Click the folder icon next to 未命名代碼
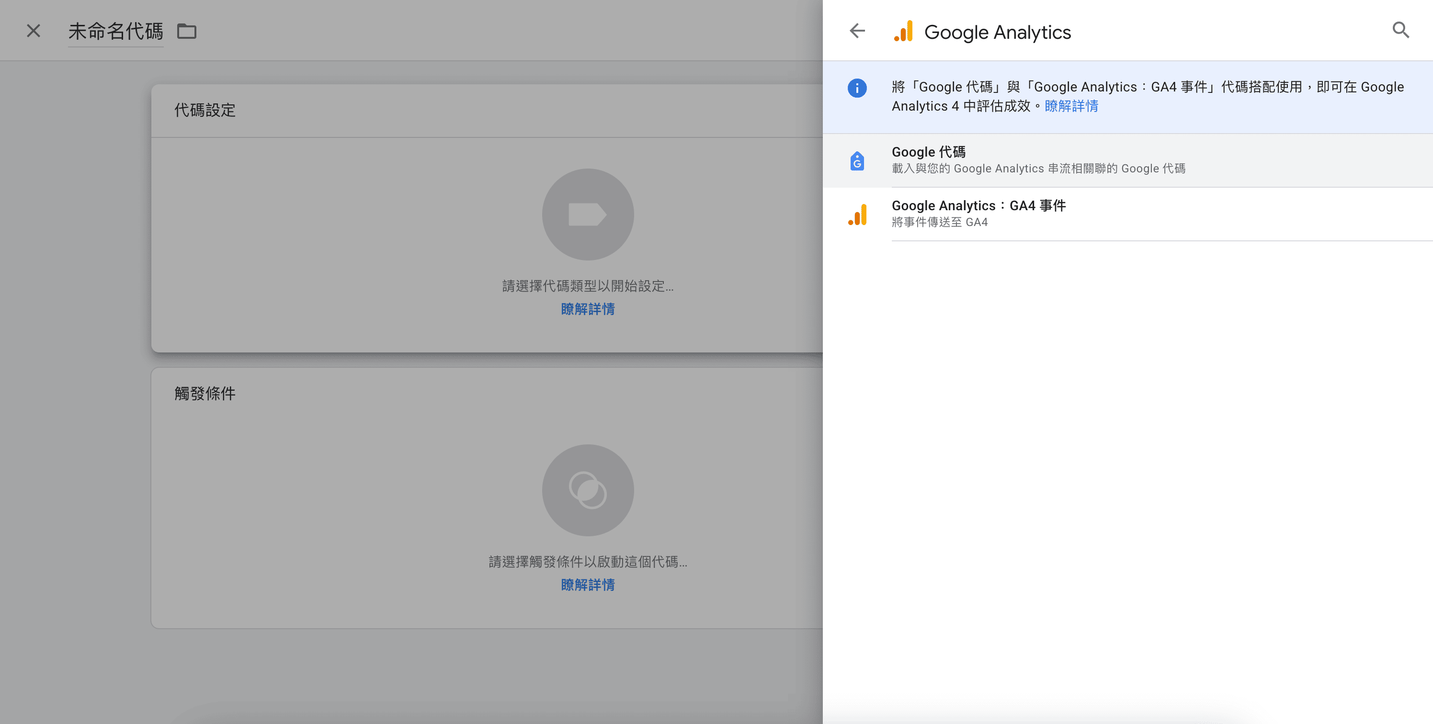The width and height of the screenshot is (1433, 724). pyautogui.click(x=186, y=31)
